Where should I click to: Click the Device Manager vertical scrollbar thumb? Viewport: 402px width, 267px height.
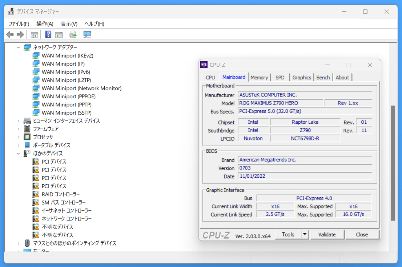click(x=393, y=163)
